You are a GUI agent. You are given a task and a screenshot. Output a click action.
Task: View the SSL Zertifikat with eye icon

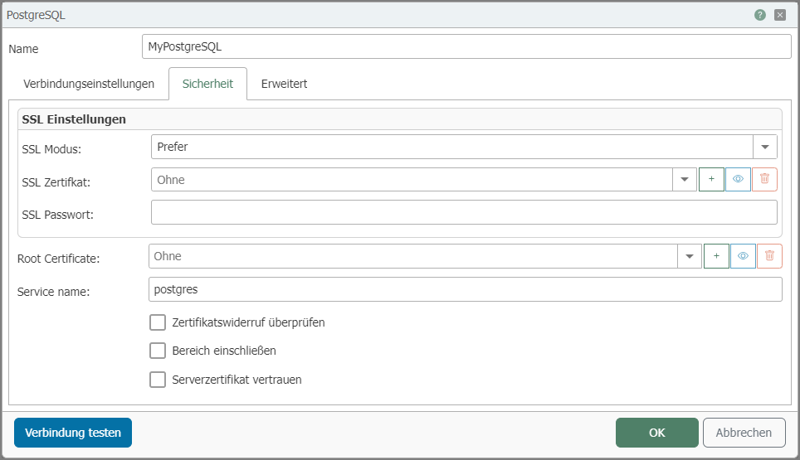coord(738,180)
